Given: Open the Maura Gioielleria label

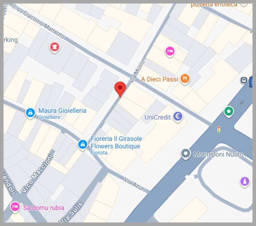Looking at the screenshot, I should click(62, 111).
